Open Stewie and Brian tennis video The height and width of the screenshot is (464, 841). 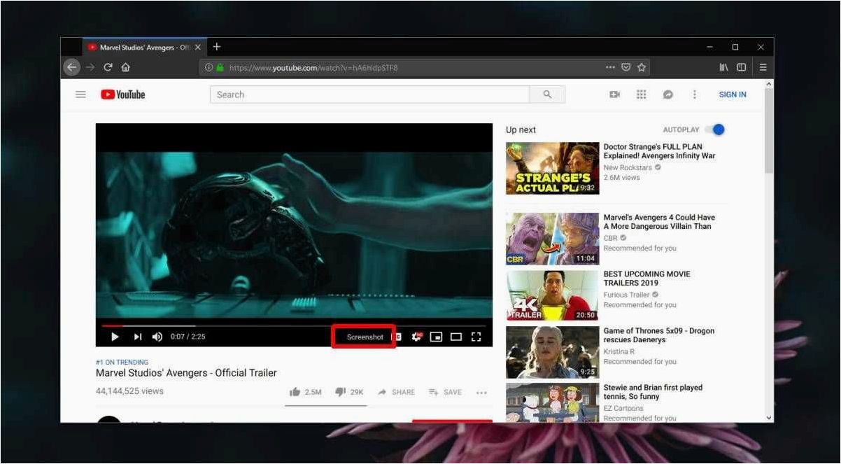[x=653, y=392]
